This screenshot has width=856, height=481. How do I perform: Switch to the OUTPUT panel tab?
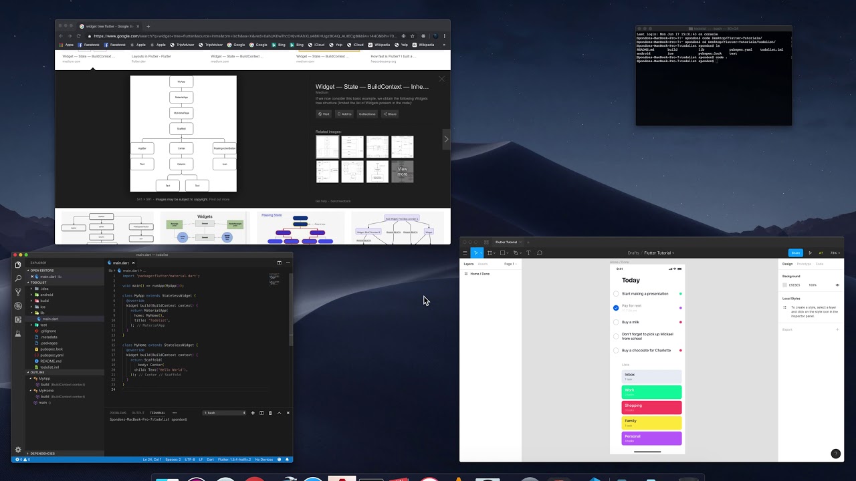(138, 413)
